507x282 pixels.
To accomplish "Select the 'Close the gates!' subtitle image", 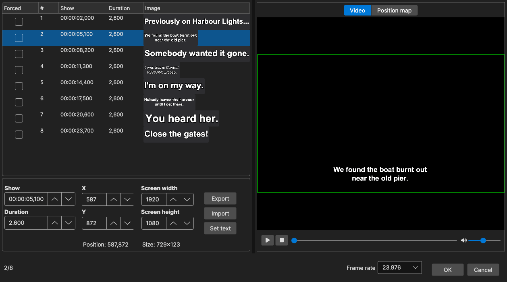I will pyautogui.click(x=176, y=134).
